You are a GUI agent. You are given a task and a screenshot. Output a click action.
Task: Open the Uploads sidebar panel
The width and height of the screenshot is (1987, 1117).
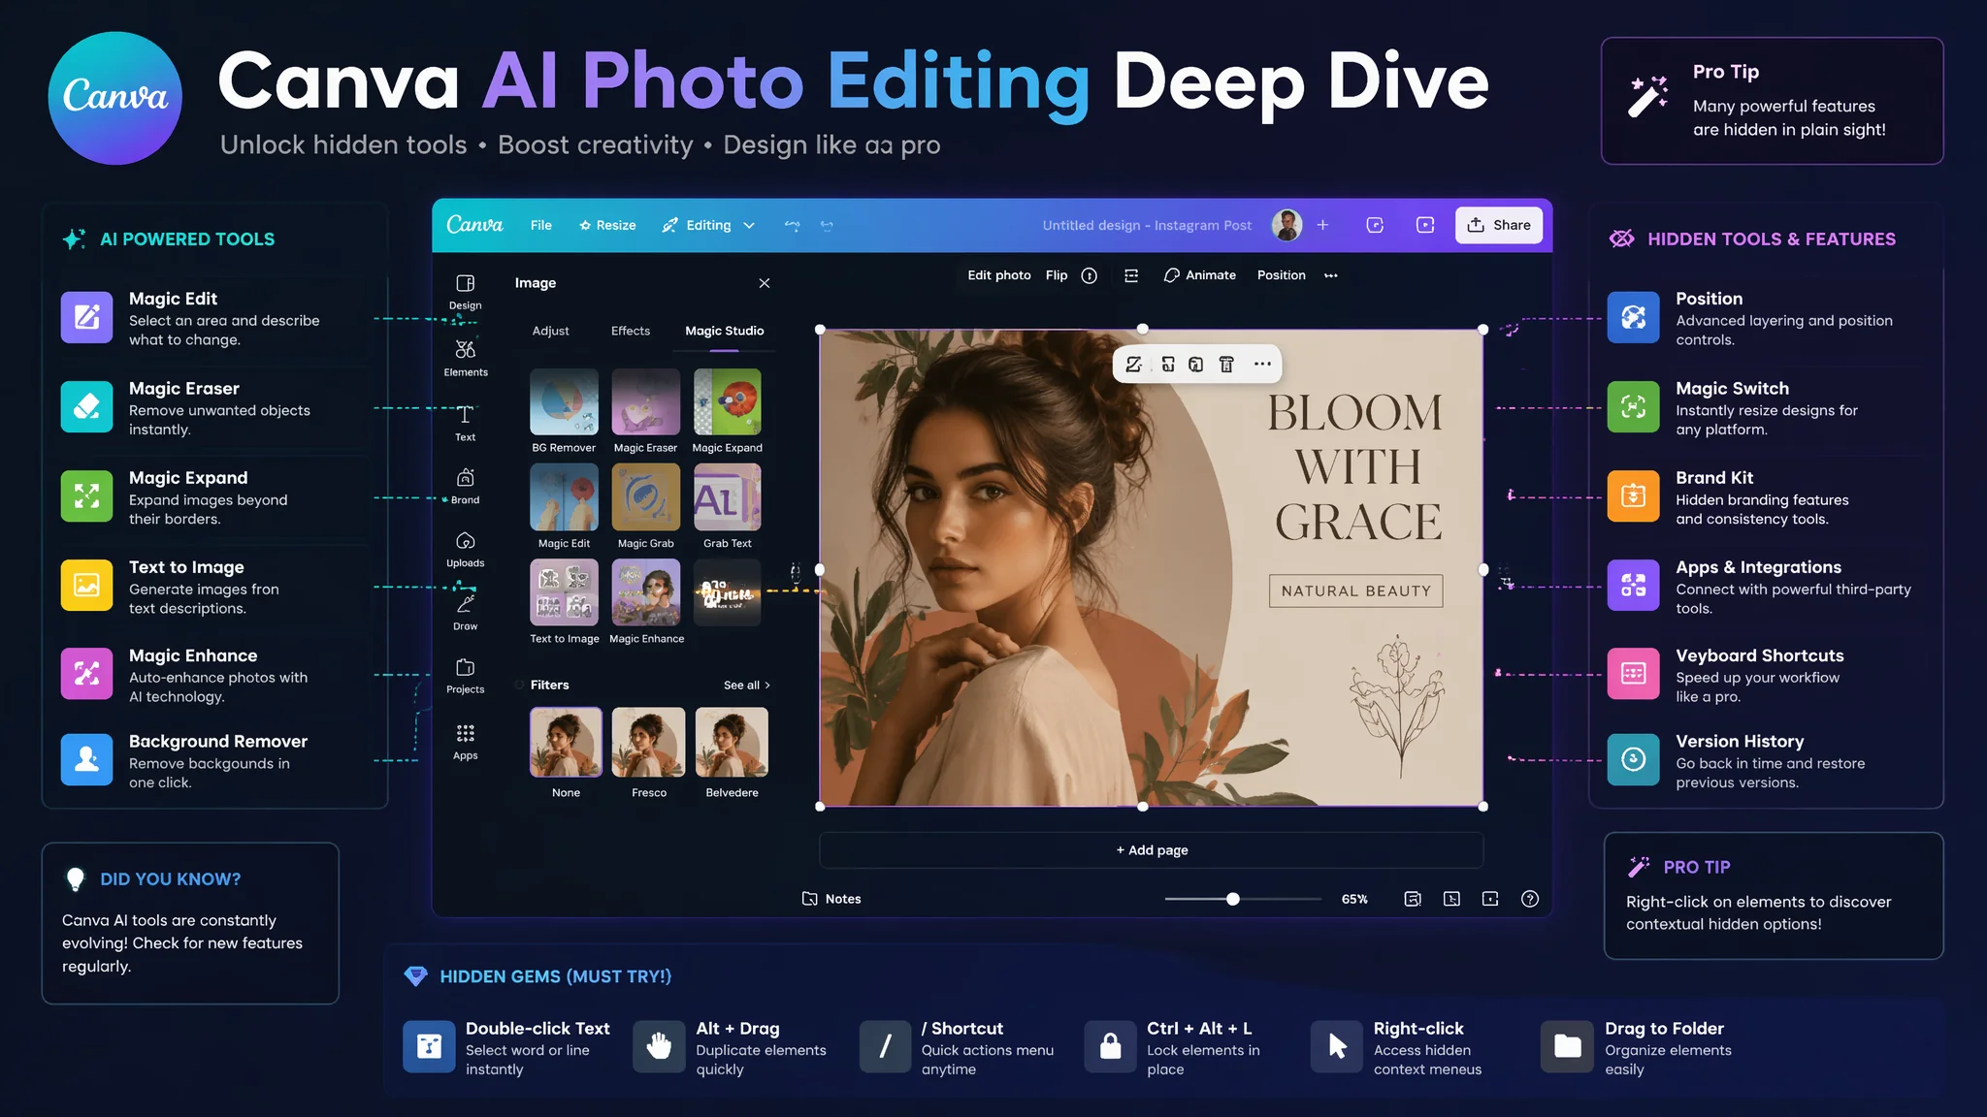point(465,550)
